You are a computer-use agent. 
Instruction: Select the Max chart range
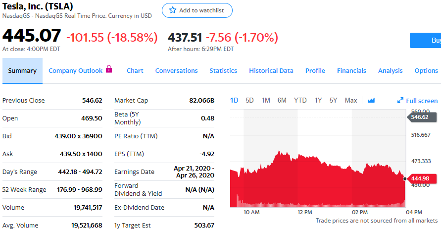pos(351,101)
